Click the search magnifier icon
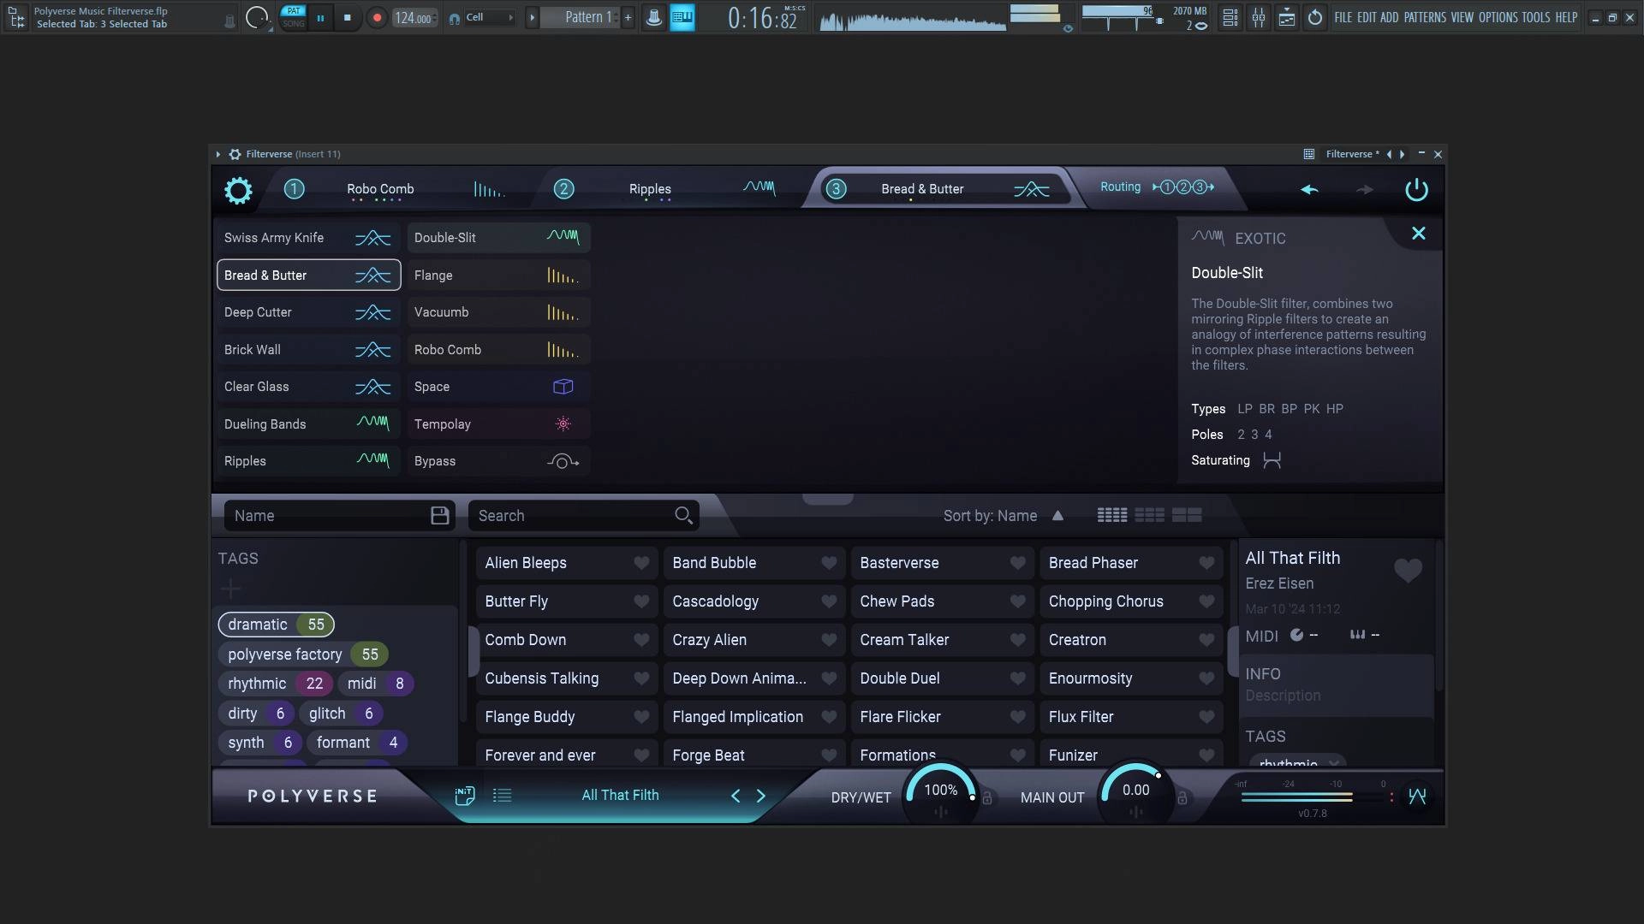The image size is (1644, 924). click(683, 515)
